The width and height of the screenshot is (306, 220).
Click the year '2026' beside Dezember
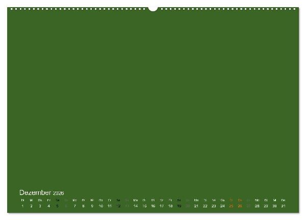(59, 193)
